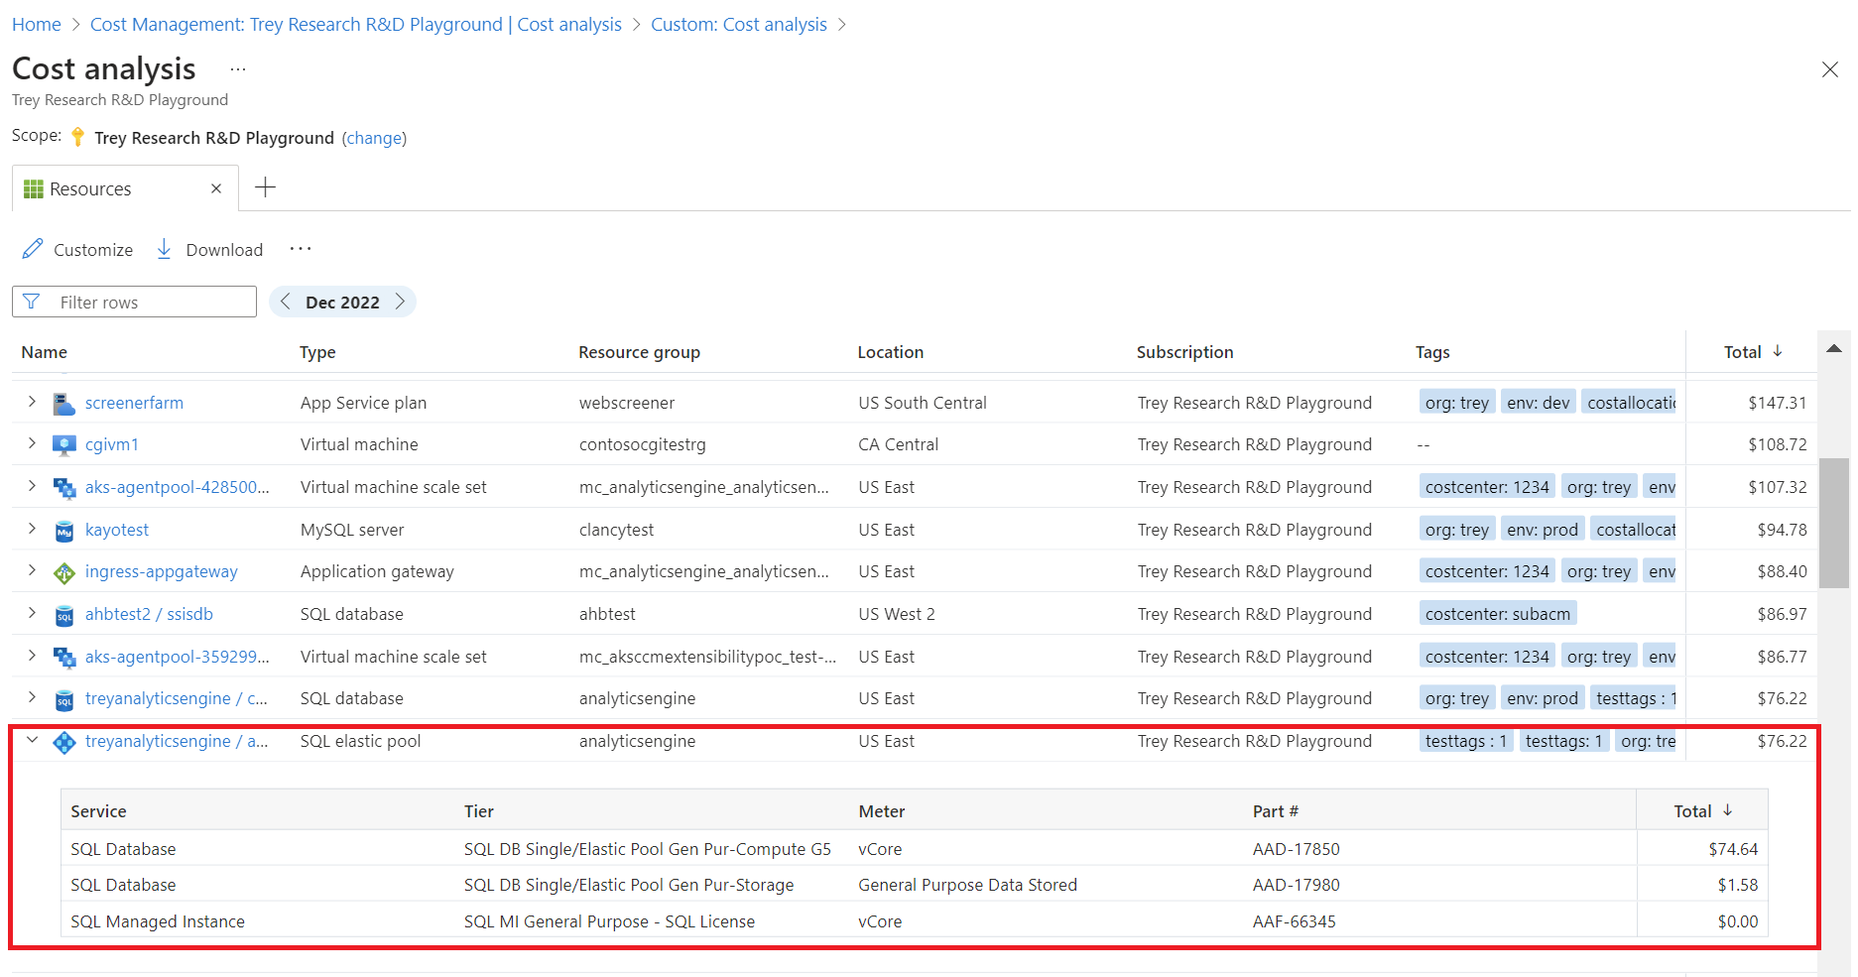This screenshot has height=977, width=1858.
Task: Click the change scope link
Action: click(x=374, y=138)
